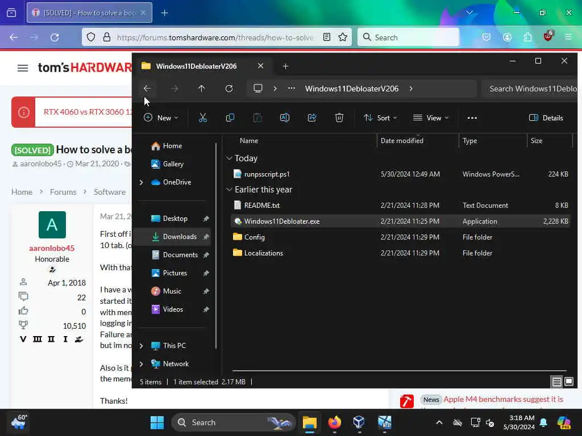The width and height of the screenshot is (582, 436).
Task: Switch to large thumbnails view icon in status bar
Action: click(x=569, y=381)
